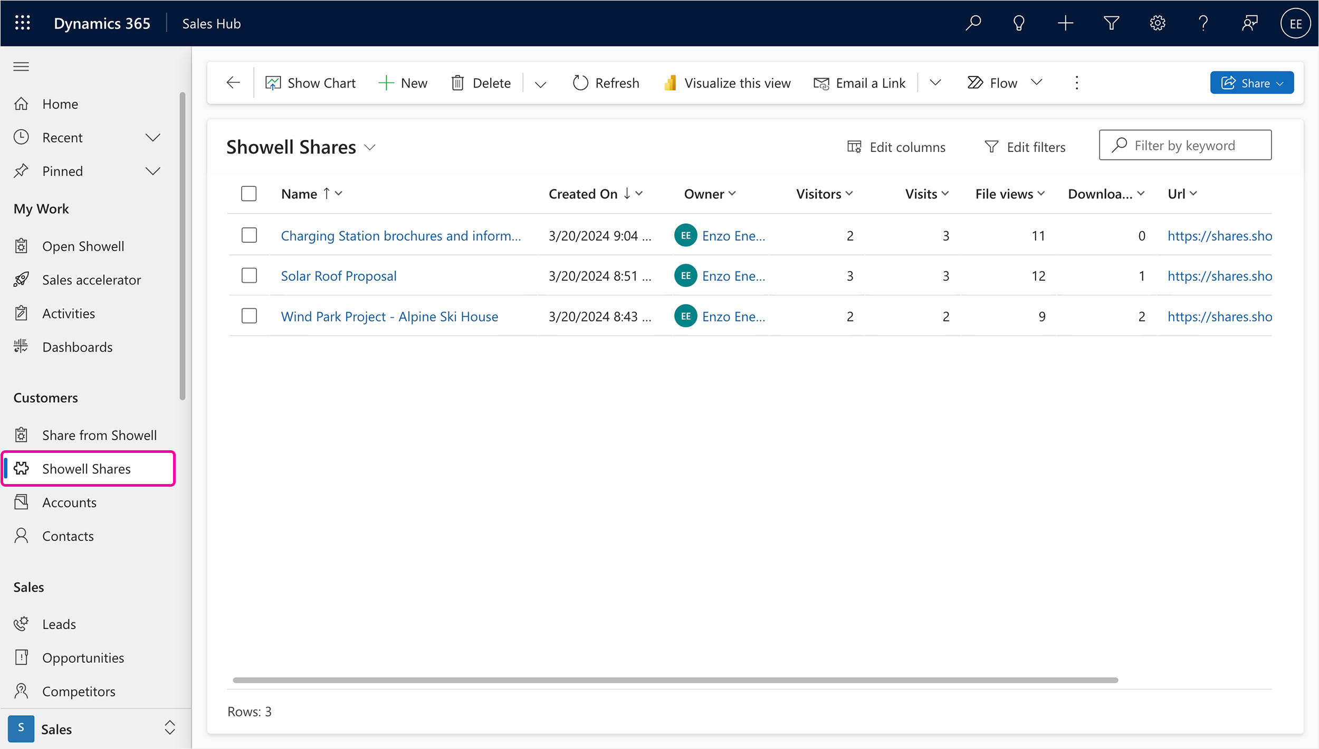Click the Flow button
Image resolution: width=1319 pixels, height=749 pixels.
pyautogui.click(x=992, y=83)
